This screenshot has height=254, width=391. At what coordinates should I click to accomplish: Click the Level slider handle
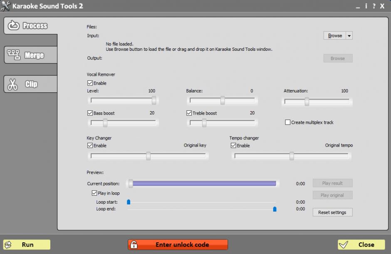(154, 100)
